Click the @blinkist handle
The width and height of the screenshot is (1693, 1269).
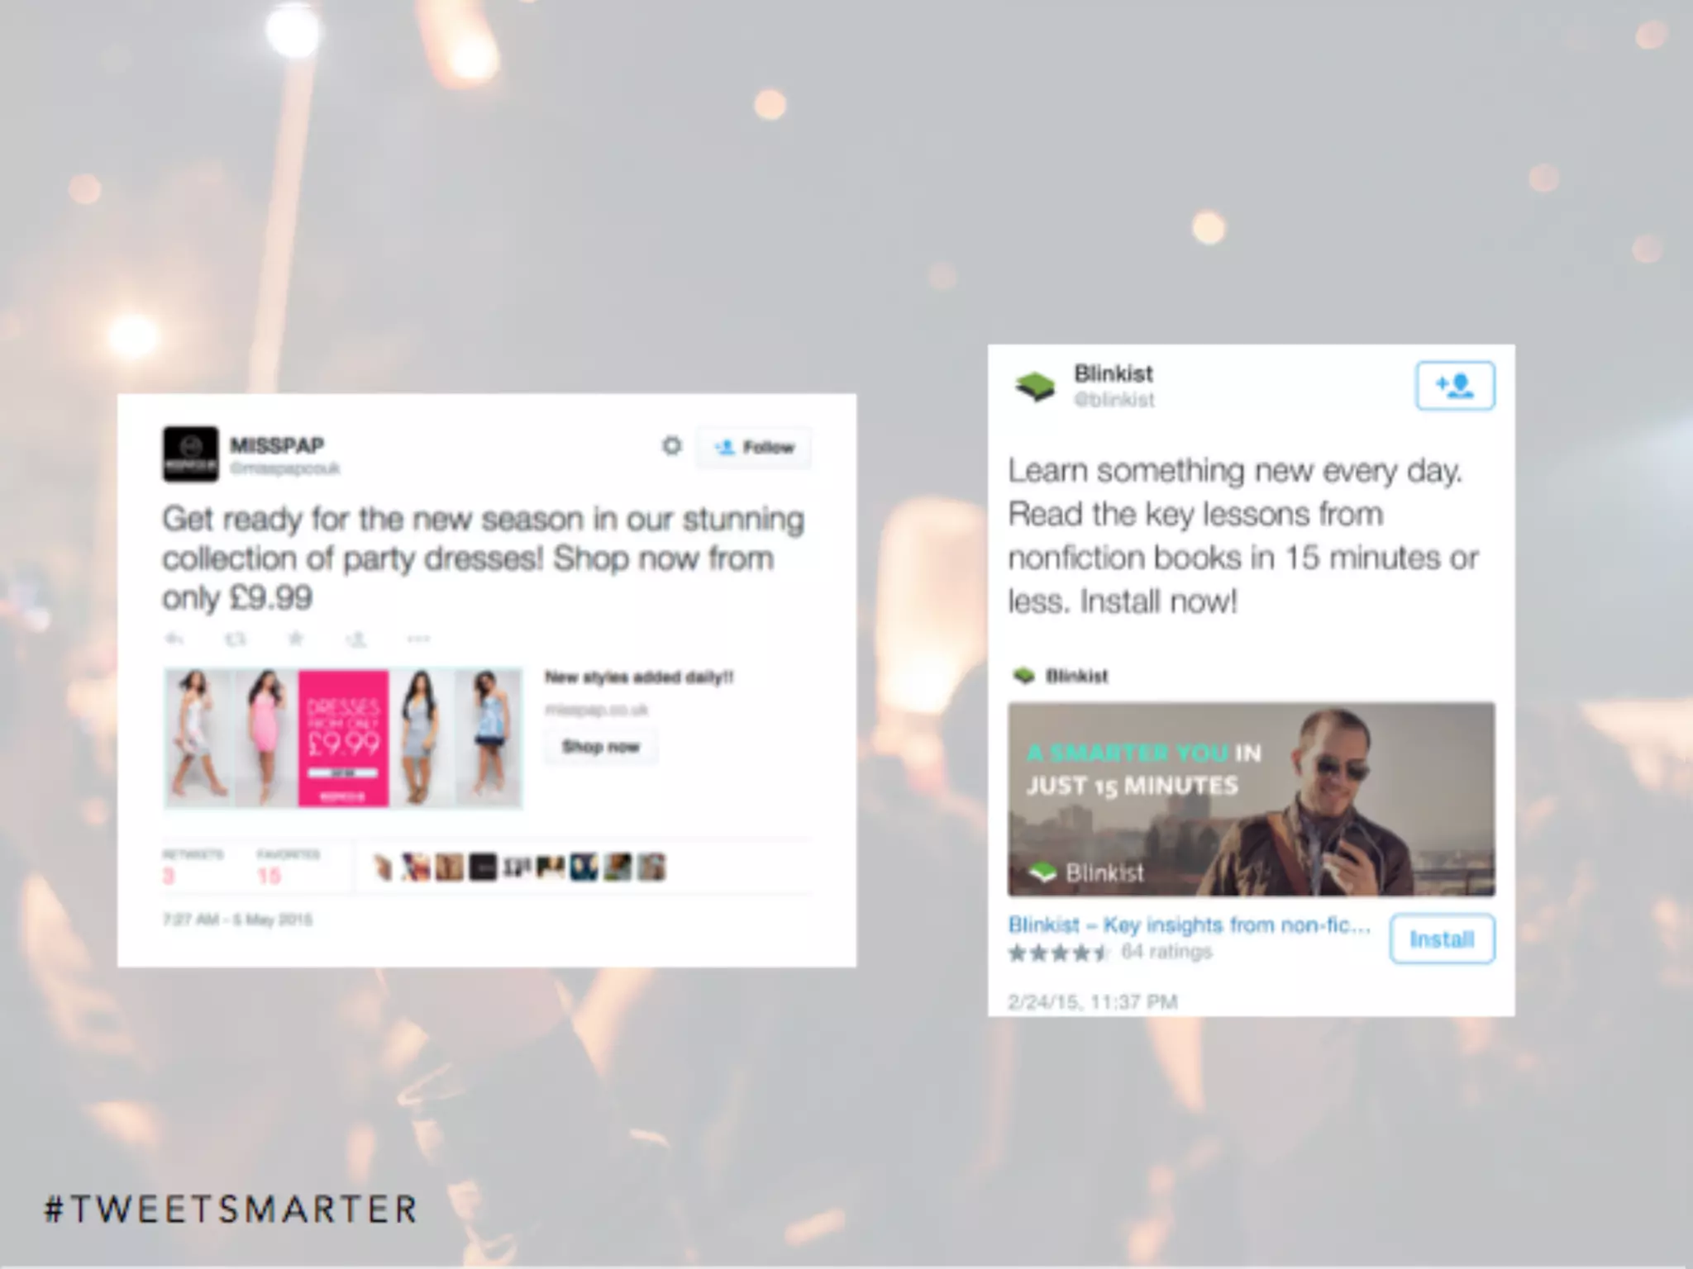tap(1114, 400)
